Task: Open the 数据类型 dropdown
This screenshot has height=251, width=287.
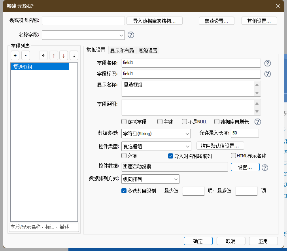Action: 156,134
